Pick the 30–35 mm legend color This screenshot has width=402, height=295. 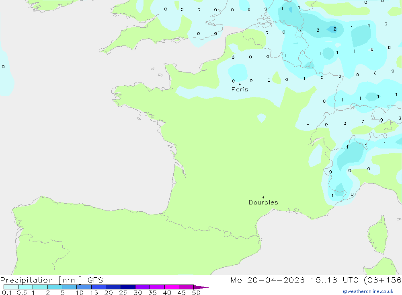143,287
